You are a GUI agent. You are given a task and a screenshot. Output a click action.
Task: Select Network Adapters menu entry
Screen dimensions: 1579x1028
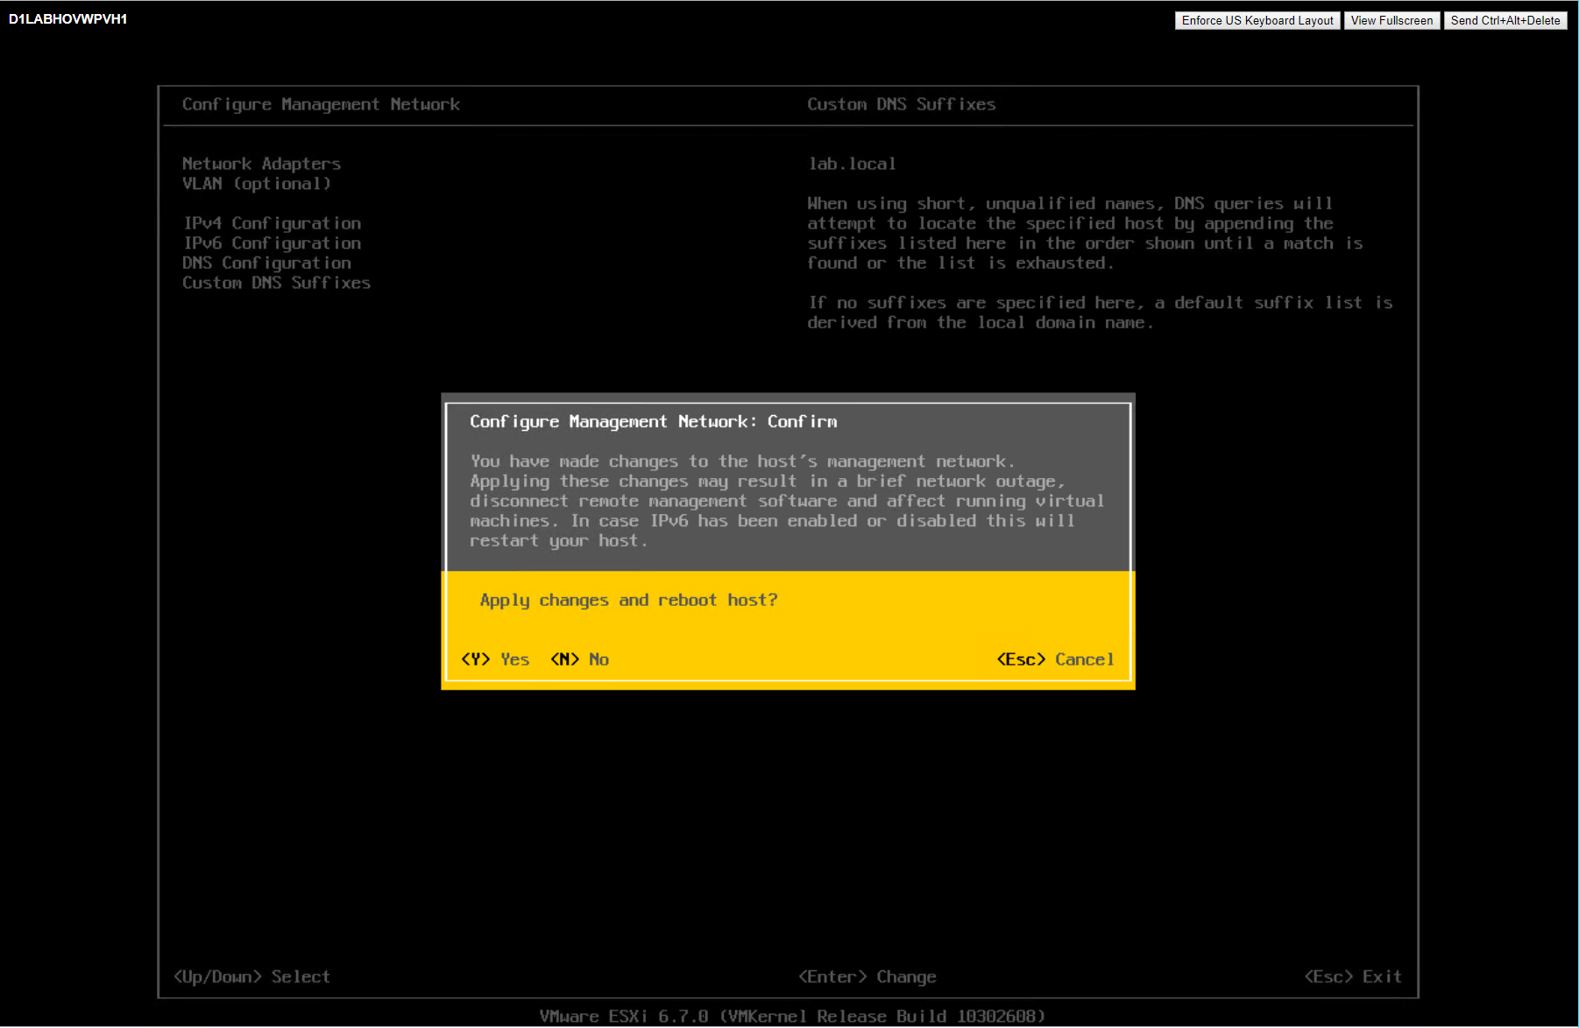click(261, 164)
